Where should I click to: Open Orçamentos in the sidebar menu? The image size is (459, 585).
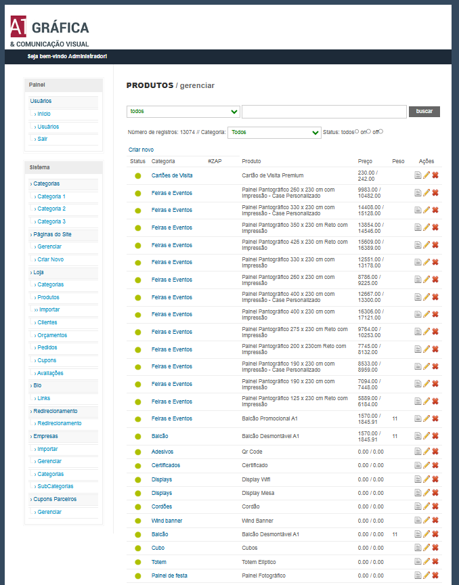coord(52,335)
